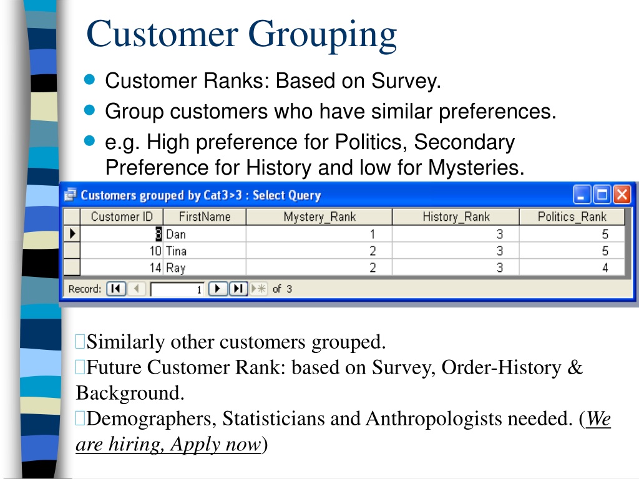Click Ray's Politics_Rank cell value 4
This screenshot has height=479, width=639.
[x=572, y=268]
